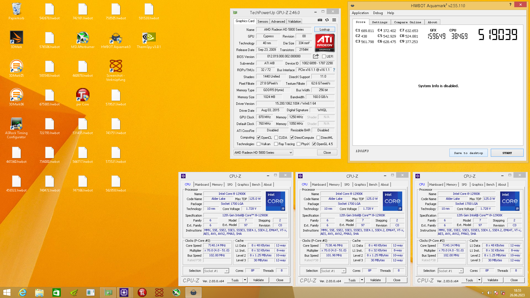Click the Windows Start button
Screen dimensions: 530x298
pos(7,292)
